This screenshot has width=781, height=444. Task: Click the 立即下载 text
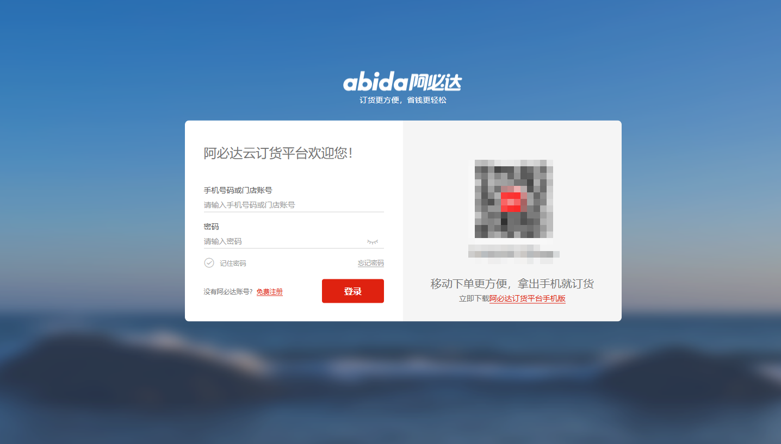coord(474,299)
